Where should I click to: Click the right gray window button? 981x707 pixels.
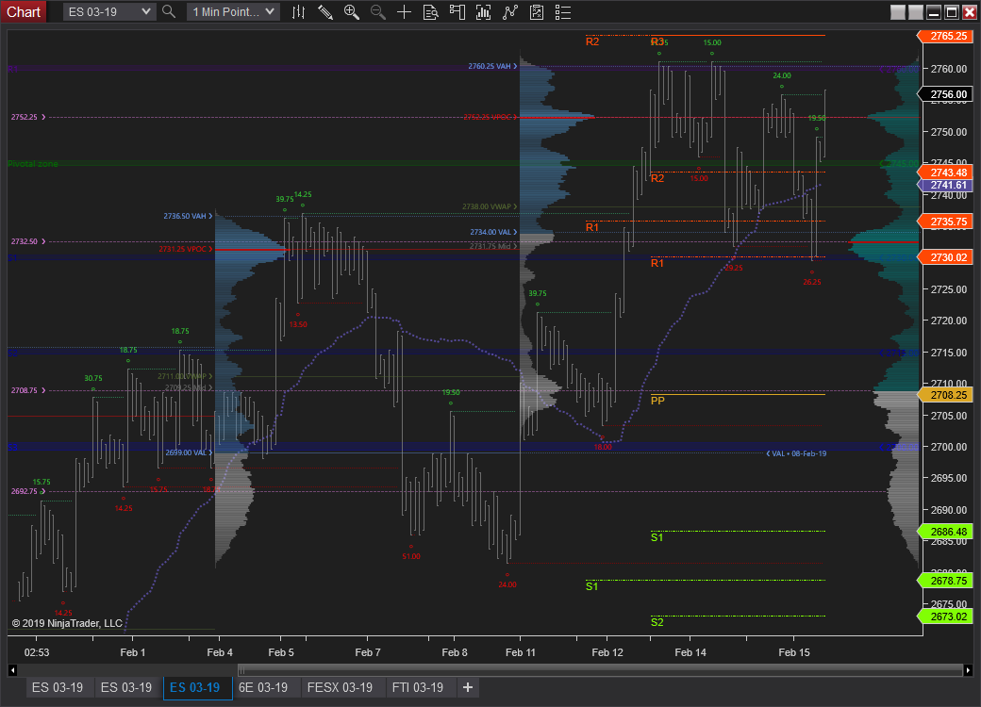(916, 12)
